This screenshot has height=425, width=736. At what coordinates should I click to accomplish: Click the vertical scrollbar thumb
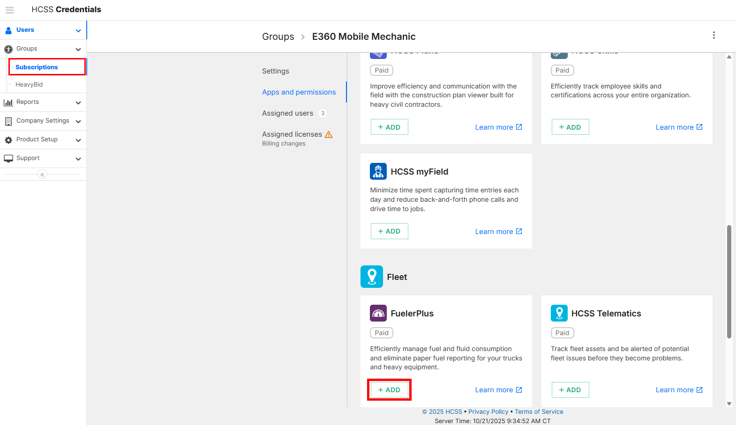(x=729, y=281)
